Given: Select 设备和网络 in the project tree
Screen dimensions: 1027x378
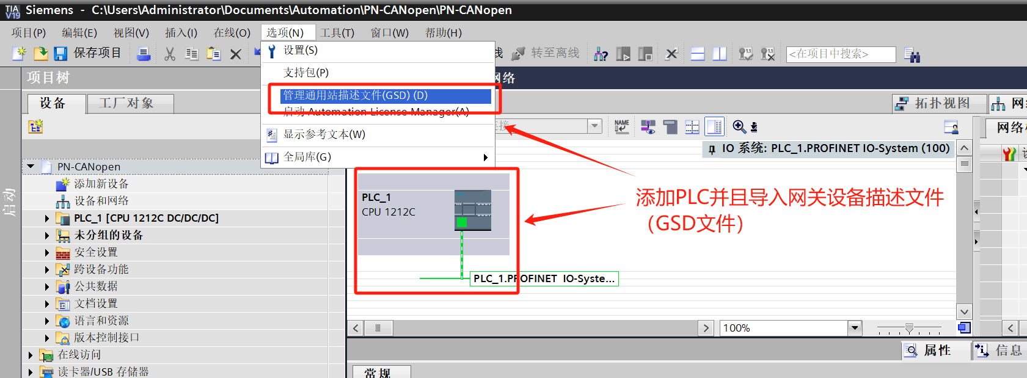Looking at the screenshot, I should click(101, 201).
